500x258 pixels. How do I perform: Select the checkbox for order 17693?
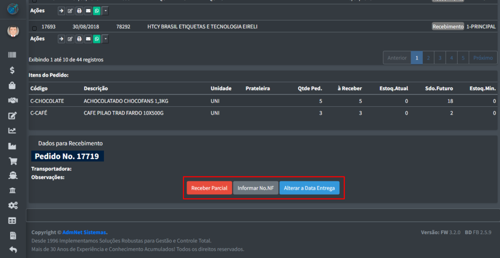pyautogui.click(x=34, y=28)
